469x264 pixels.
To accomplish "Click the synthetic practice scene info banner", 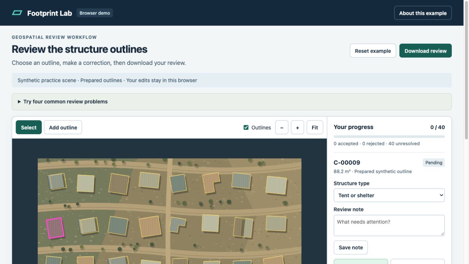I will (232, 80).
